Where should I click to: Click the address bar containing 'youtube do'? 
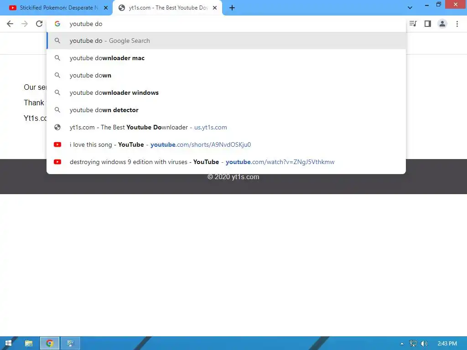point(226,24)
